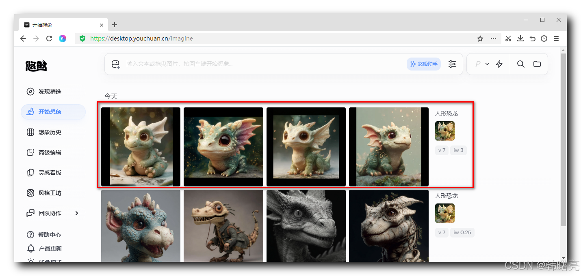581x276 pixels.
Task: Click reference thumbnail above iw 0.25
Action: 445,213
